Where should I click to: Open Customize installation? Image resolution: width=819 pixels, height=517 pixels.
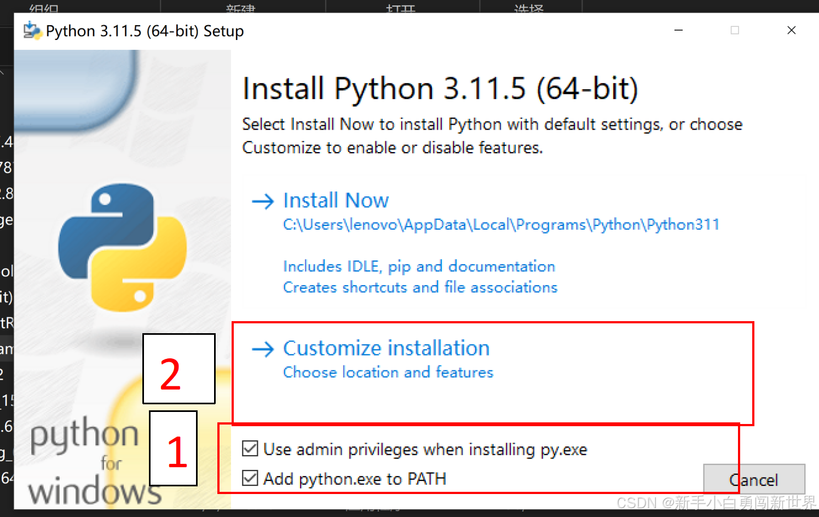click(387, 348)
